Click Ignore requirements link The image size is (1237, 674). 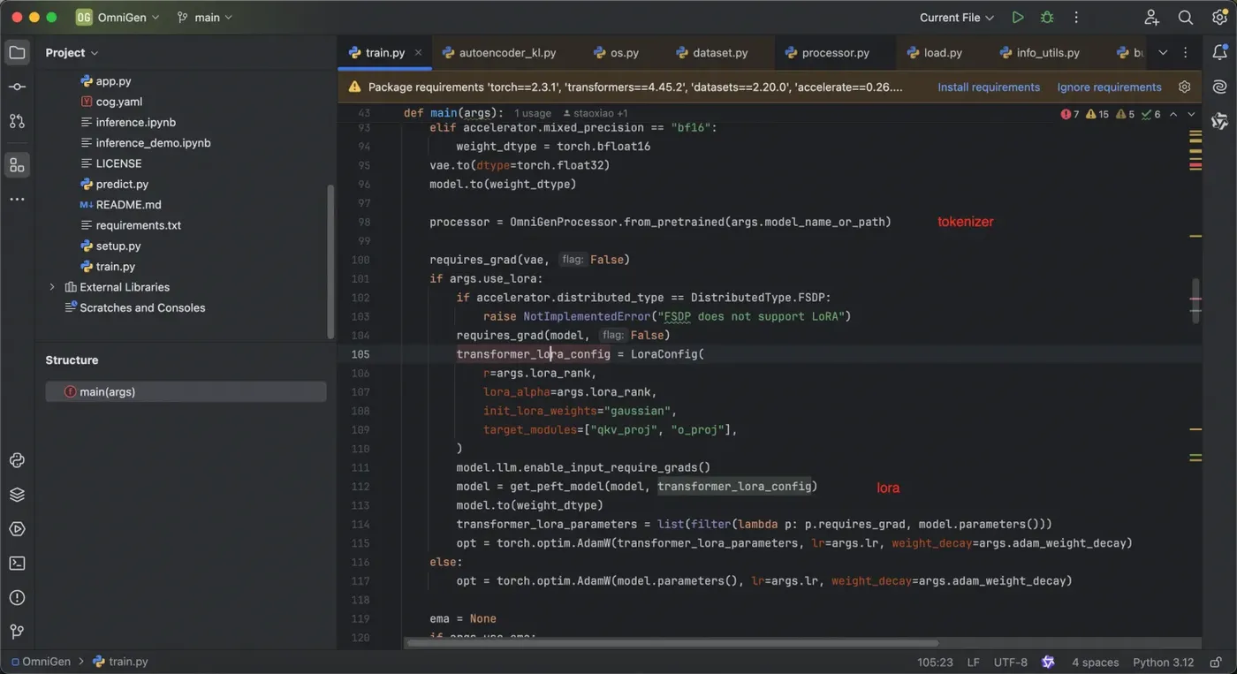pos(1109,87)
